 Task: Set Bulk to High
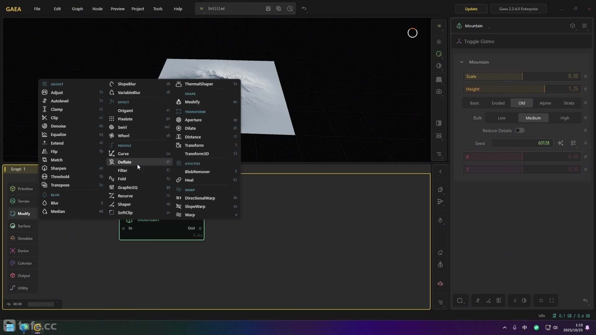click(565, 118)
